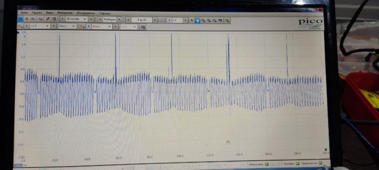The height and width of the screenshot is (170, 379).
Task: Switch to persistence mode icon
Action: tap(27, 19)
